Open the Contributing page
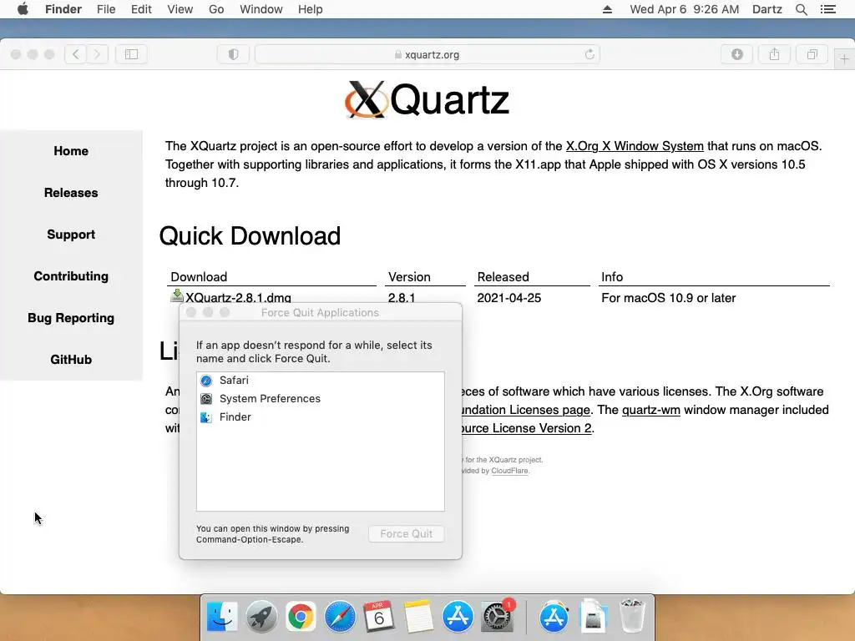Screen dimensions: 855x641 (x=71, y=276)
